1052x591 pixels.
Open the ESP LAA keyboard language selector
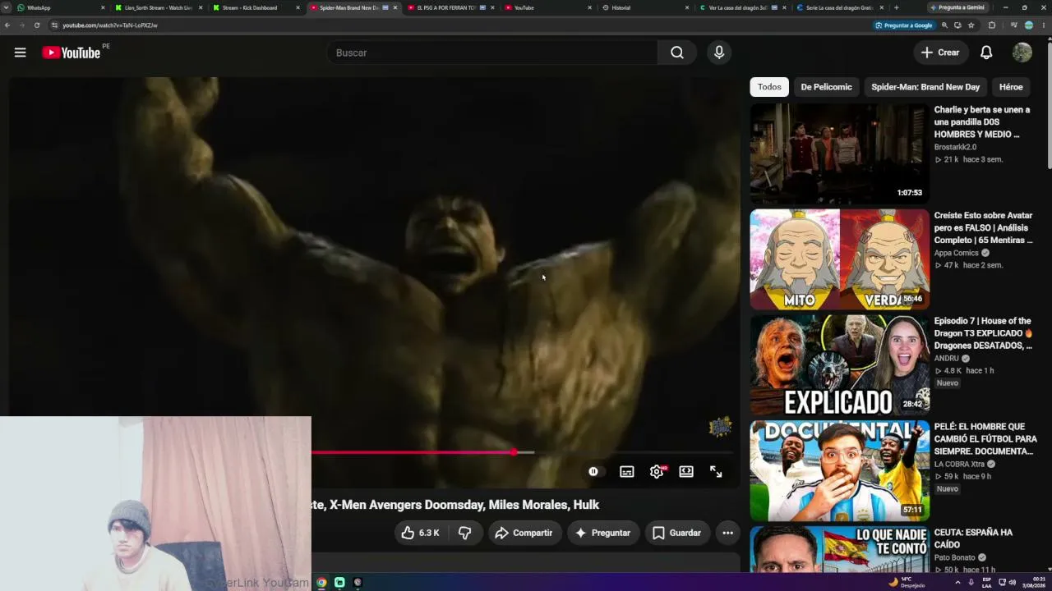tap(987, 583)
